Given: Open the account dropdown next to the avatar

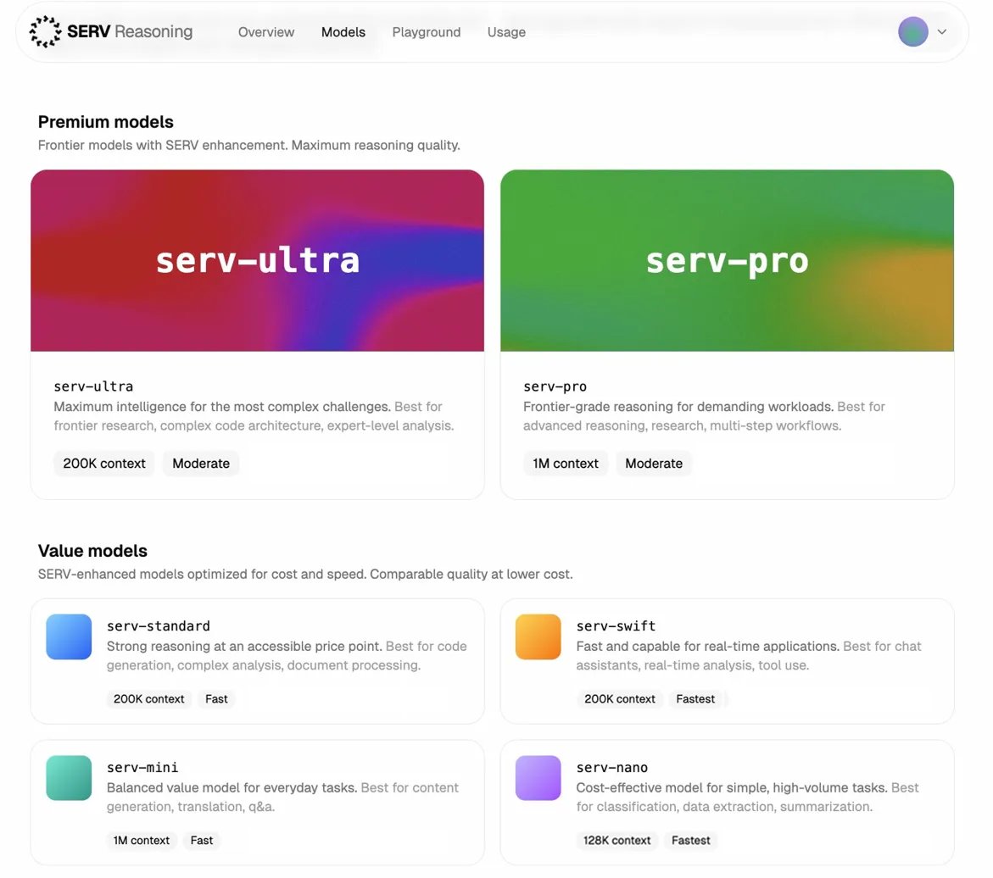Looking at the screenshot, I should (x=940, y=31).
